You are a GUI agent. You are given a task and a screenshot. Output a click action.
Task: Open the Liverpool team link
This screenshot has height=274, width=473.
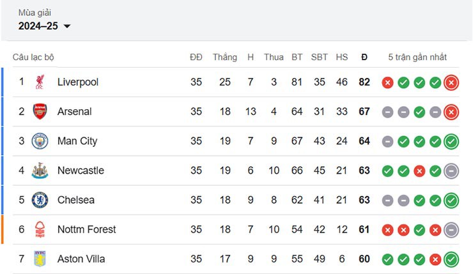point(77,82)
